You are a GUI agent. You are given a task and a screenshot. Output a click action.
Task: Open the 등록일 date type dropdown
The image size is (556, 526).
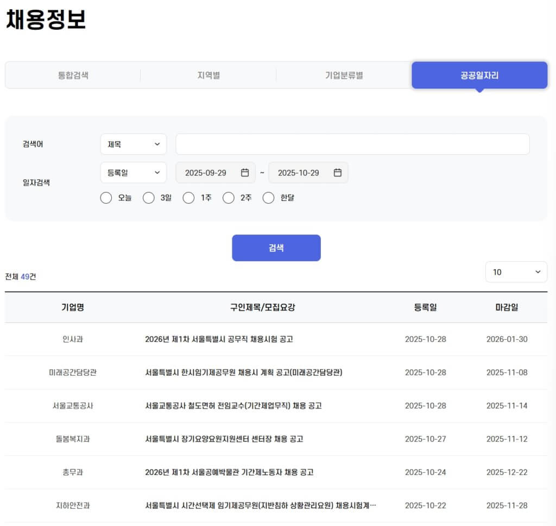point(133,173)
